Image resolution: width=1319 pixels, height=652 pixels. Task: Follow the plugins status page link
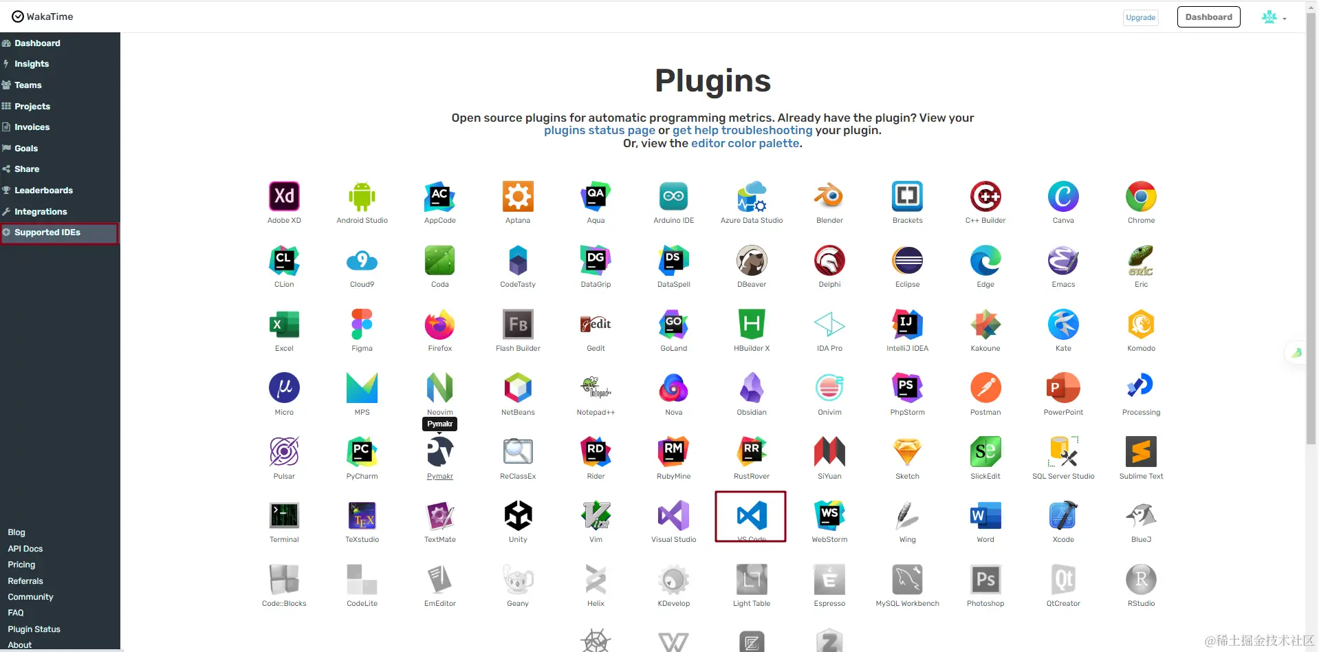coord(600,131)
